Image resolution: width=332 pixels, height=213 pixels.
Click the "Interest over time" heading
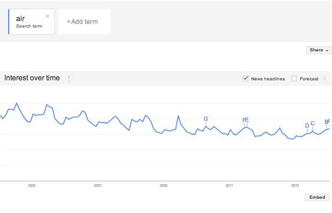click(32, 78)
